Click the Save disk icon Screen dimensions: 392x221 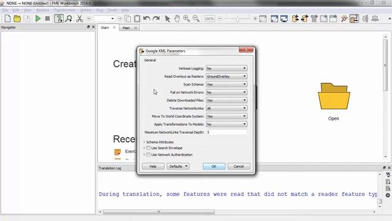(x=27, y=18)
